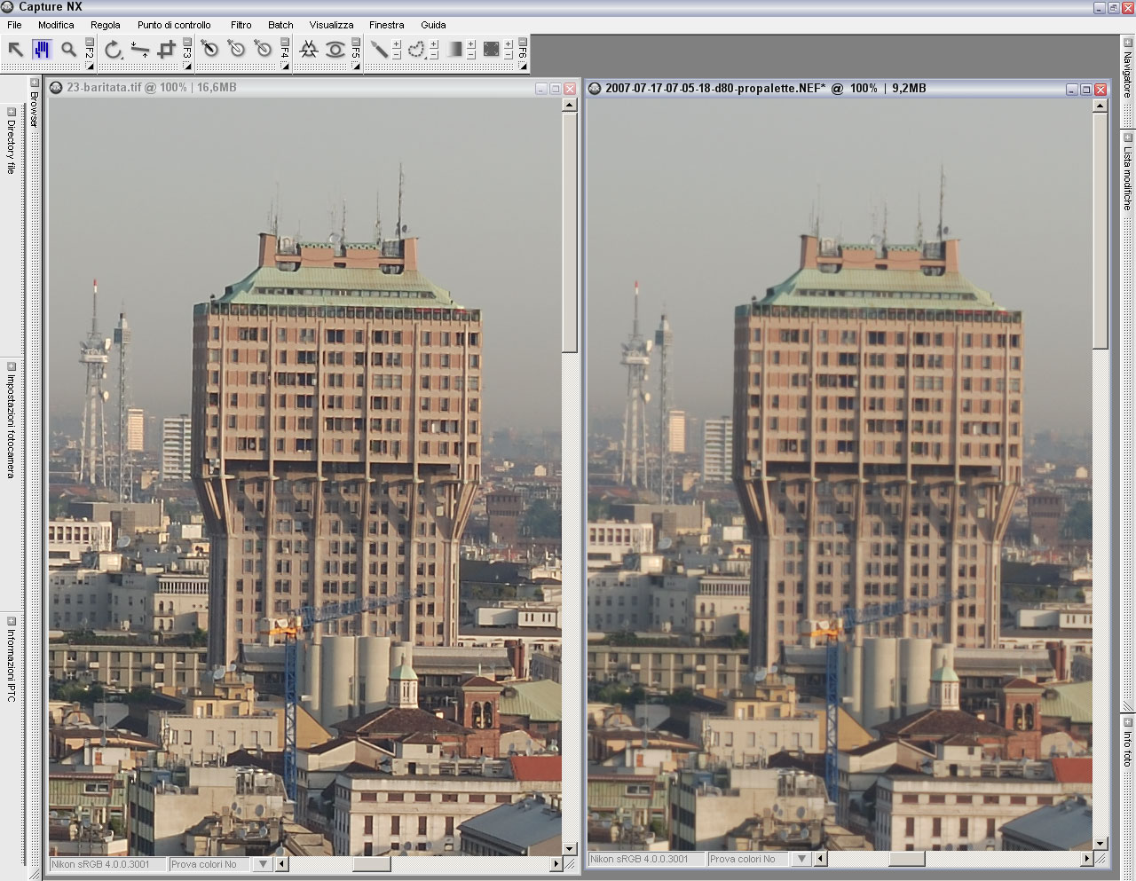Maximize the 23-baritata.tif image window

(556, 89)
